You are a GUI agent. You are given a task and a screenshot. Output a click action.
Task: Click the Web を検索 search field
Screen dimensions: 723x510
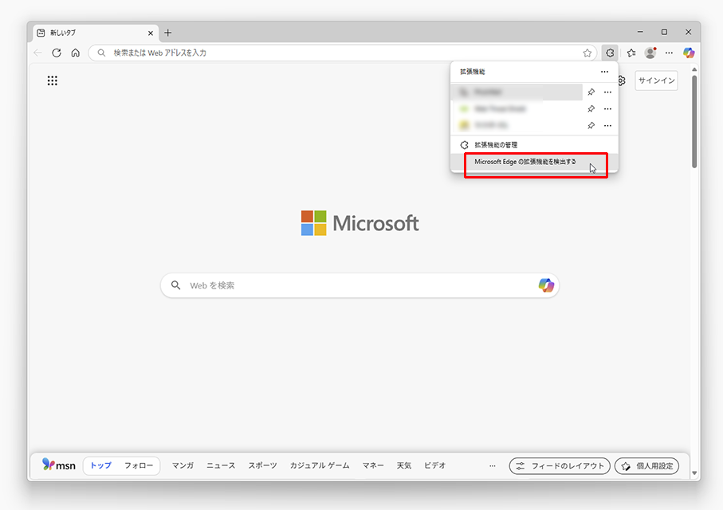(360, 285)
